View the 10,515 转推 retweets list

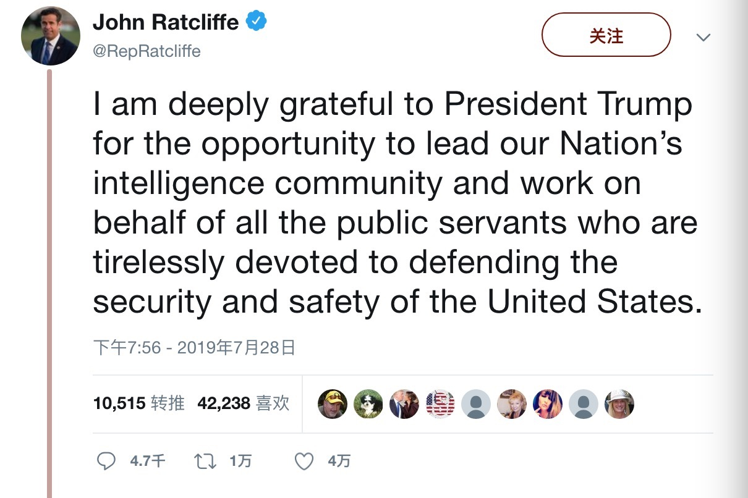coord(139,404)
